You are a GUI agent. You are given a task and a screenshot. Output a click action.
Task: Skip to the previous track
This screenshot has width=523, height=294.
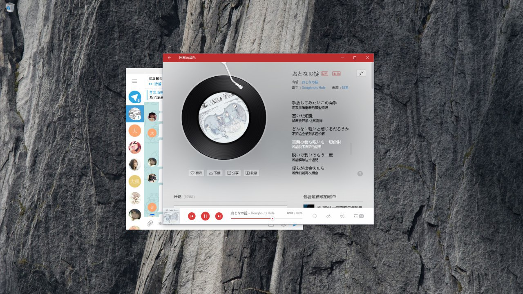coord(192,216)
